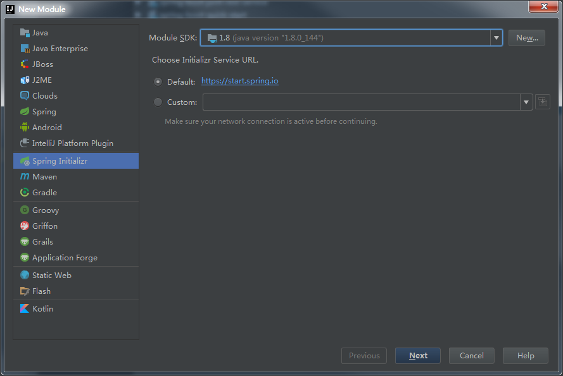The height and width of the screenshot is (376, 563).
Task: Click the Cancel button
Action: (471, 356)
